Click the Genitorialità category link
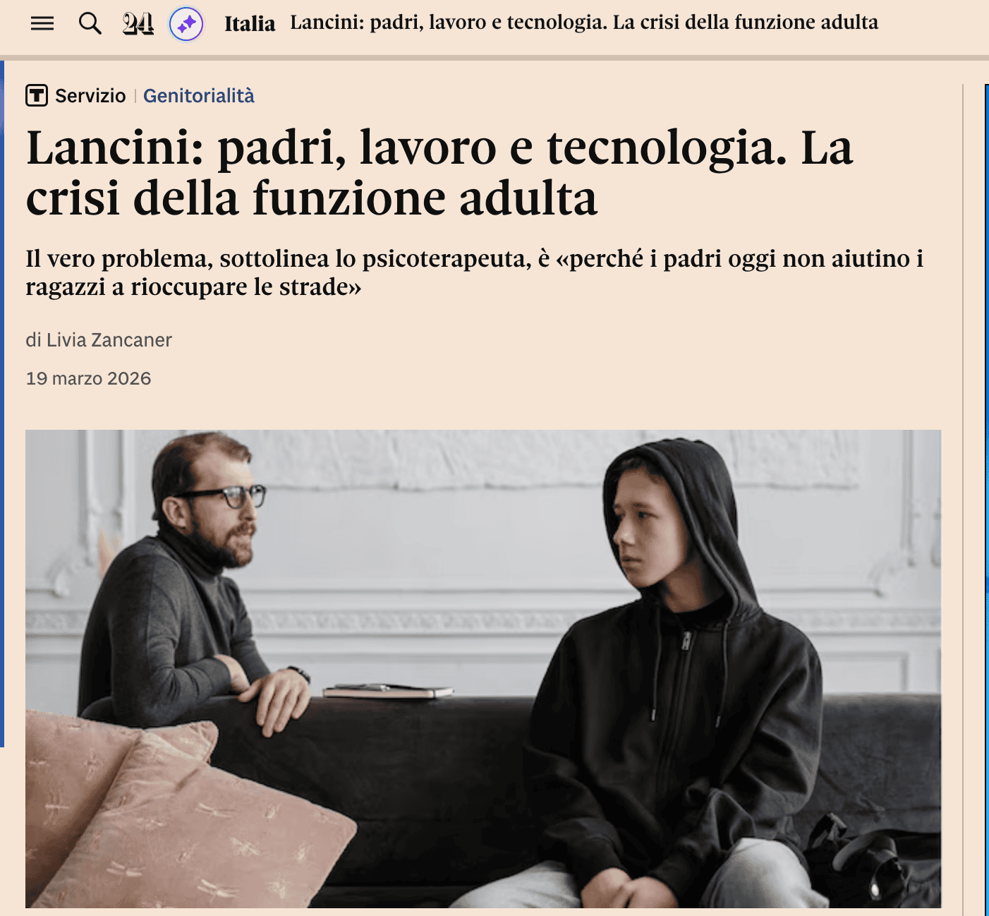 point(199,95)
